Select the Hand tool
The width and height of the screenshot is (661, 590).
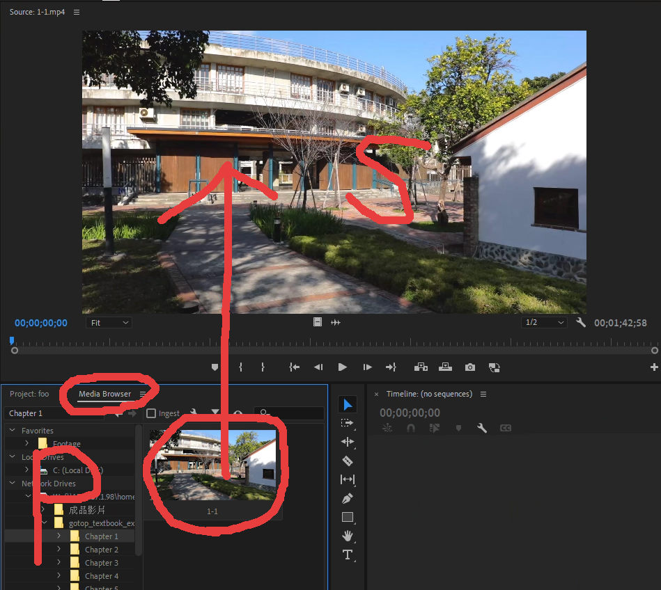click(x=347, y=536)
